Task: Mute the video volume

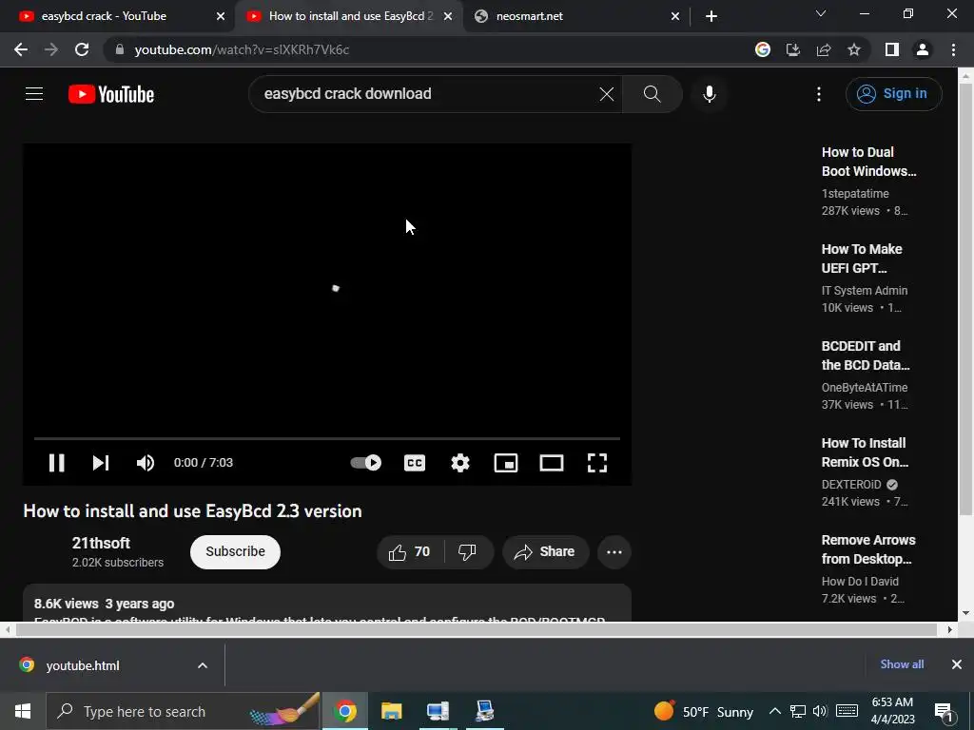Action: pos(146,463)
